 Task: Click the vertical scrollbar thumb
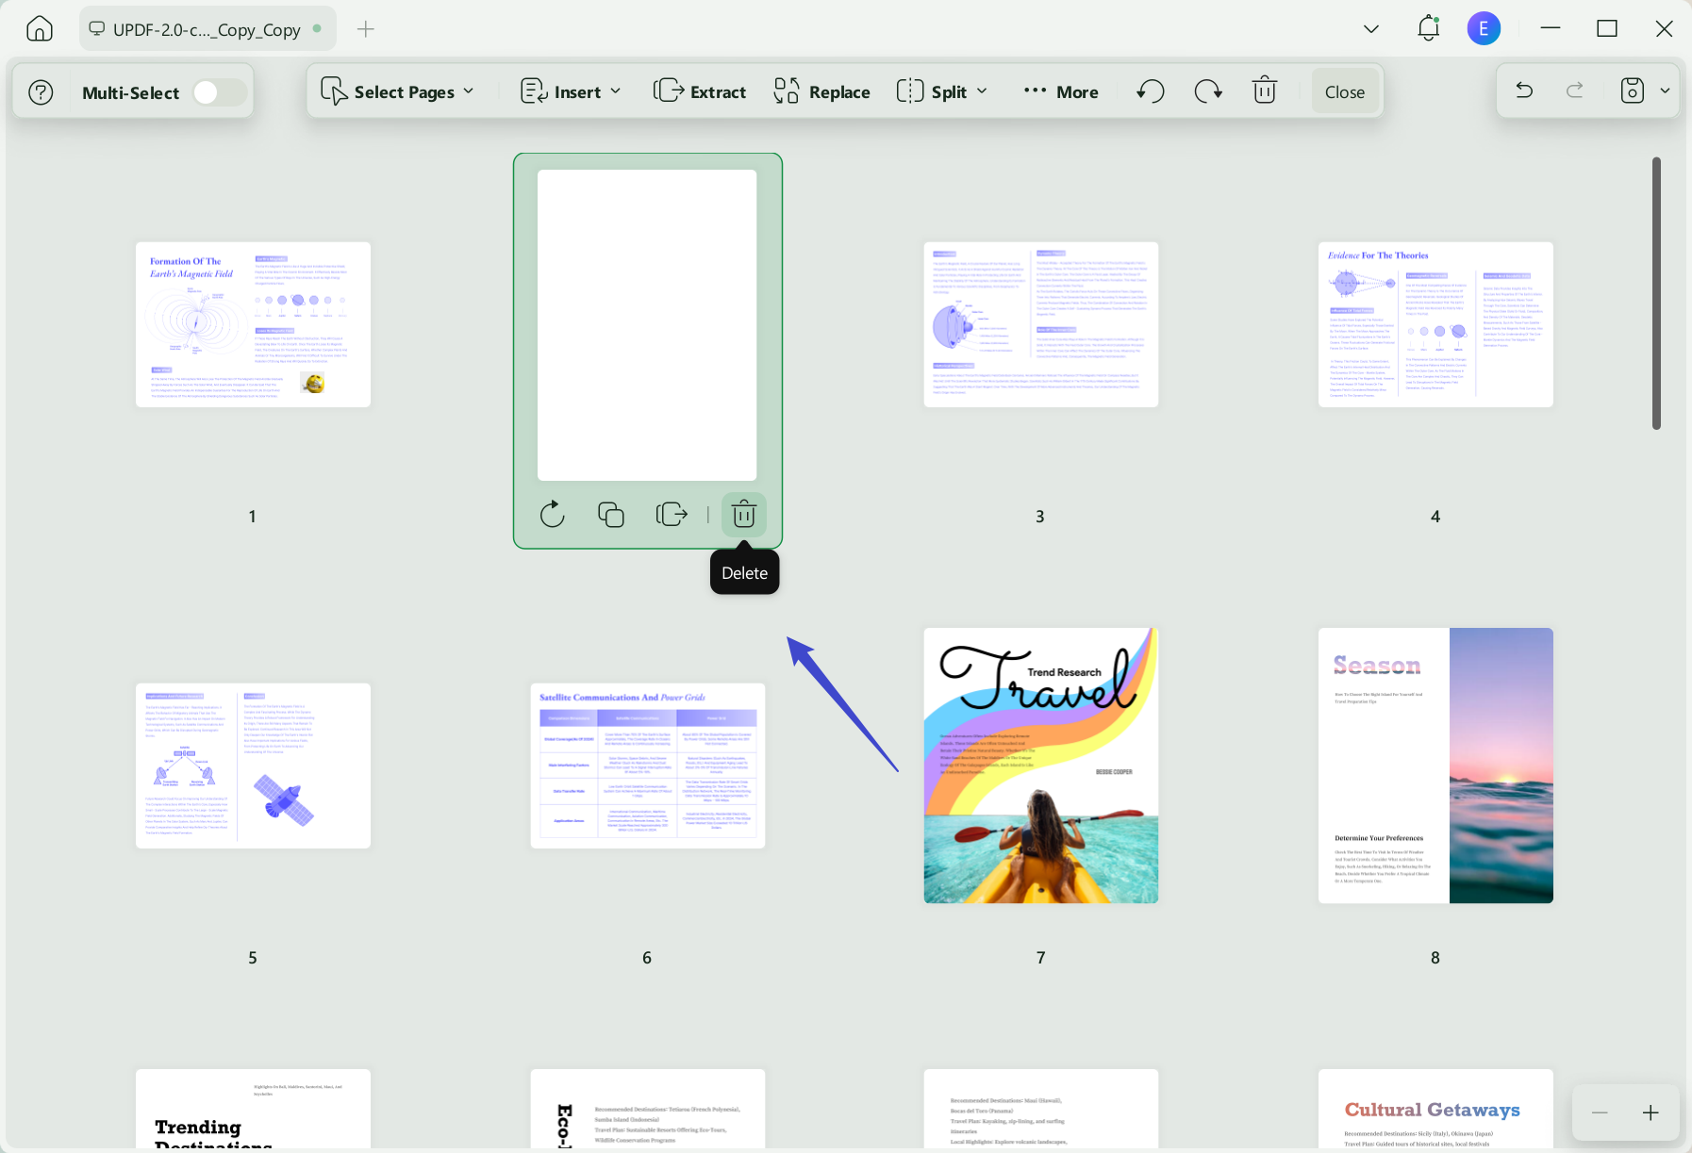[1656, 293]
